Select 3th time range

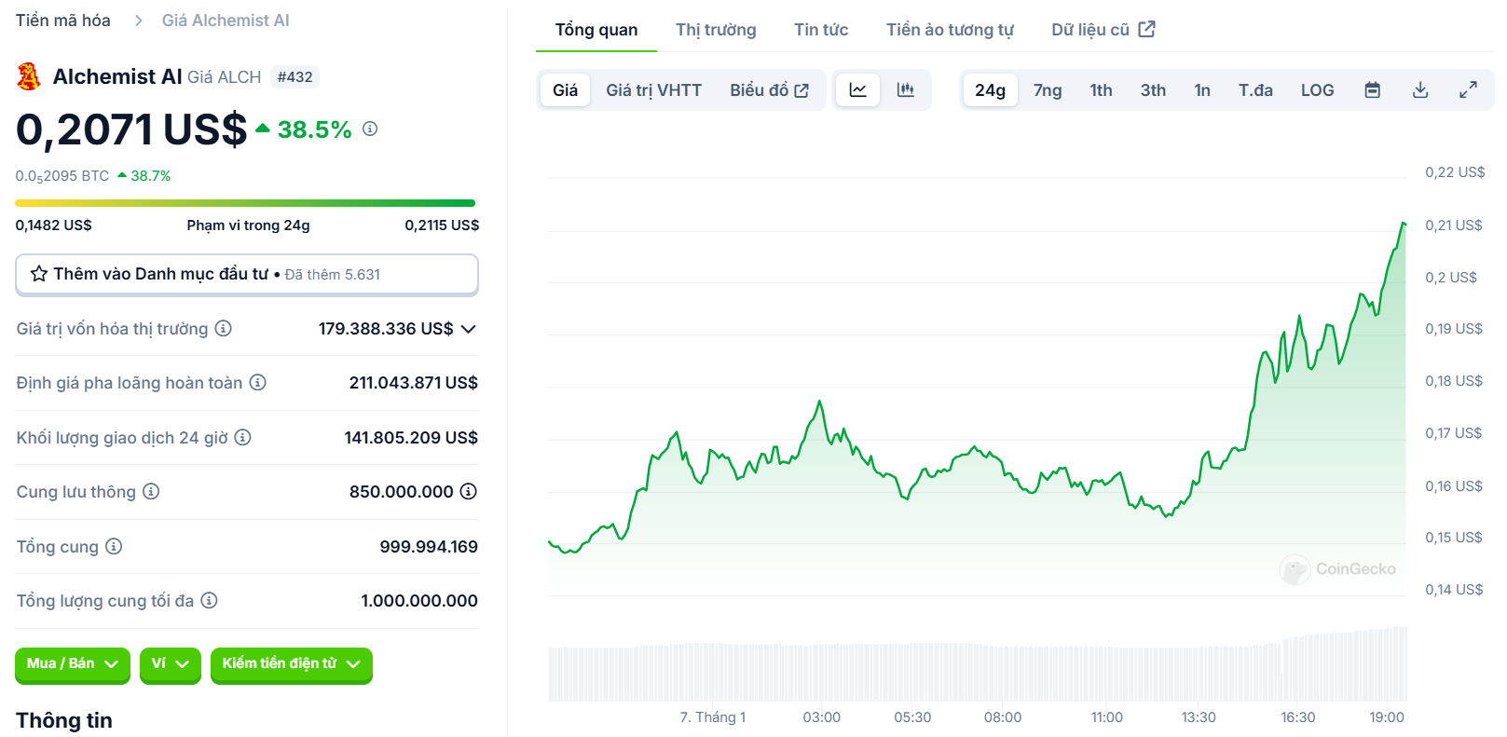pos(1153,90)
